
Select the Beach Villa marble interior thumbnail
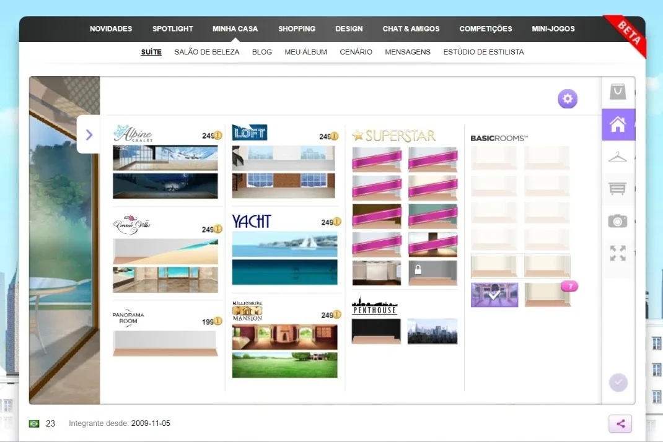165,280
